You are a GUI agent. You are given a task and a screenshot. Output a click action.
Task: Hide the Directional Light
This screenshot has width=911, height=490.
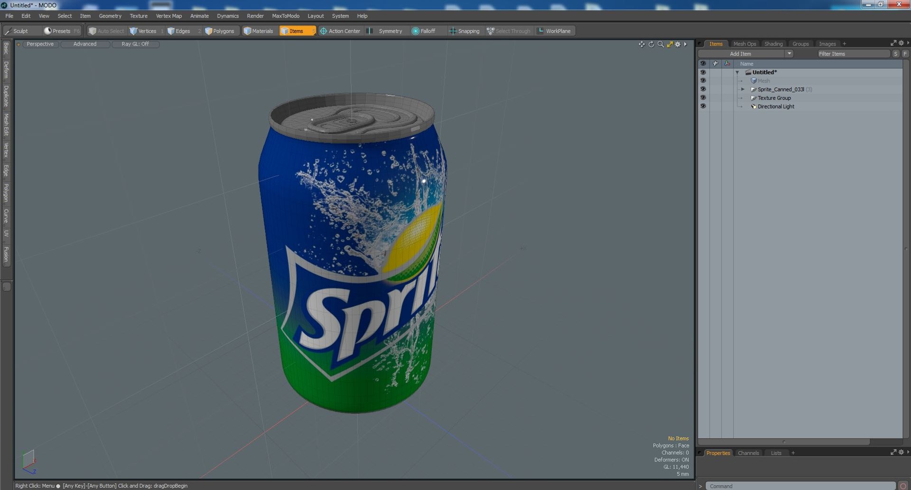(x=703, y=106)
